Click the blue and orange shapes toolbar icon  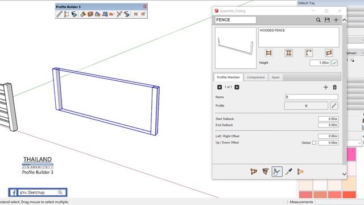pyautogui.click(x=97, y=14)
